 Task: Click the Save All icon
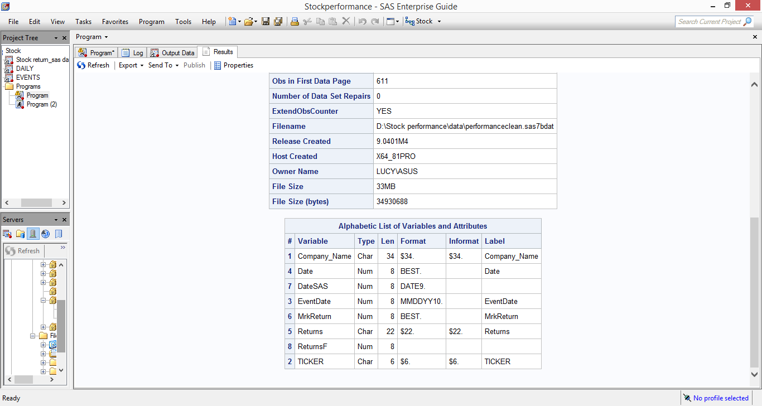[x=278, y=22]
